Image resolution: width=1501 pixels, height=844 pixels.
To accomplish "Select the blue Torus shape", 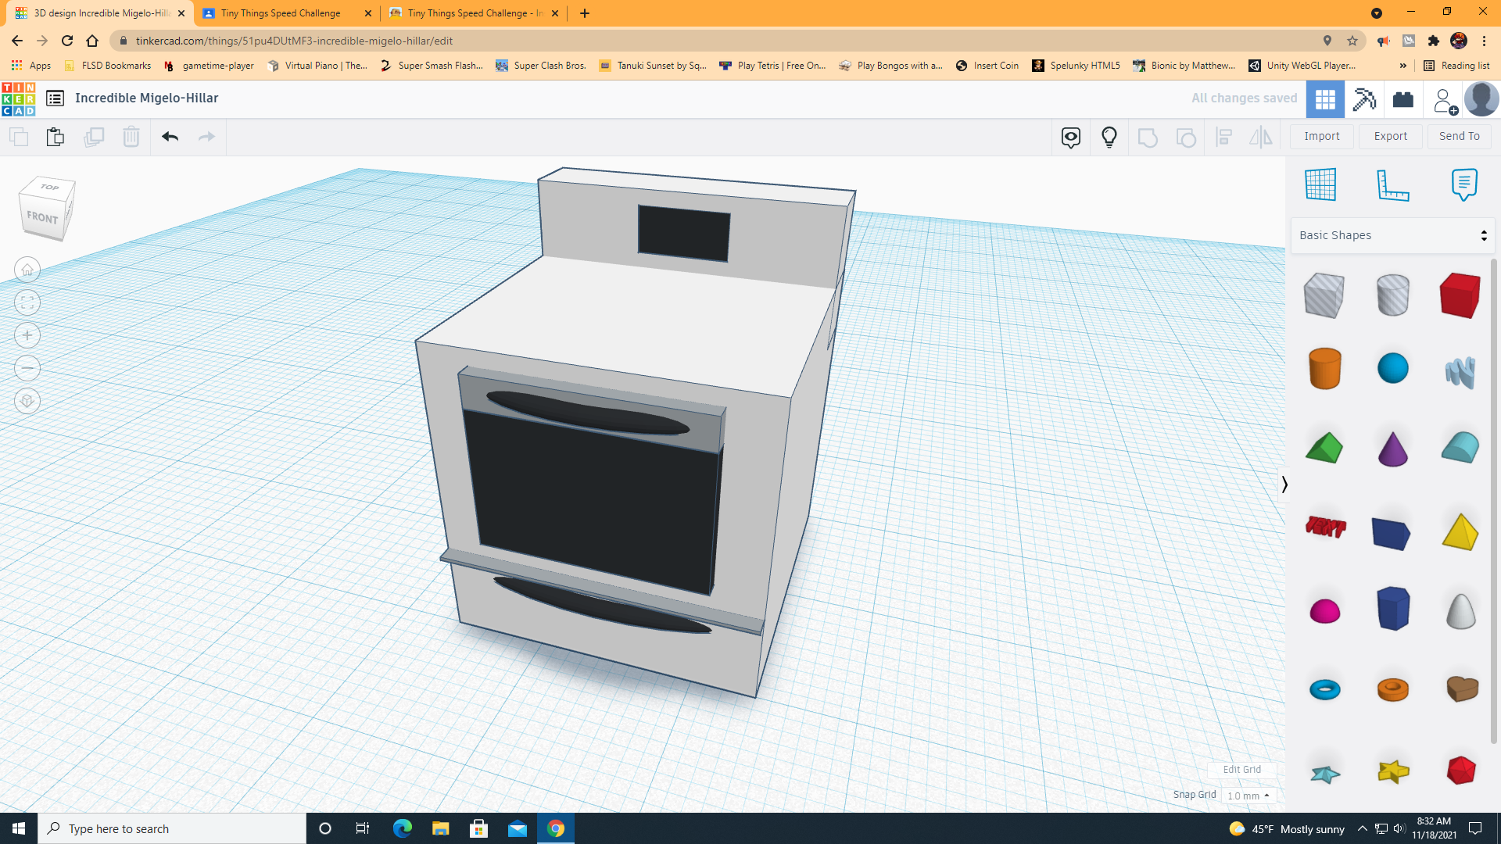I will [x=1324, y=689].
